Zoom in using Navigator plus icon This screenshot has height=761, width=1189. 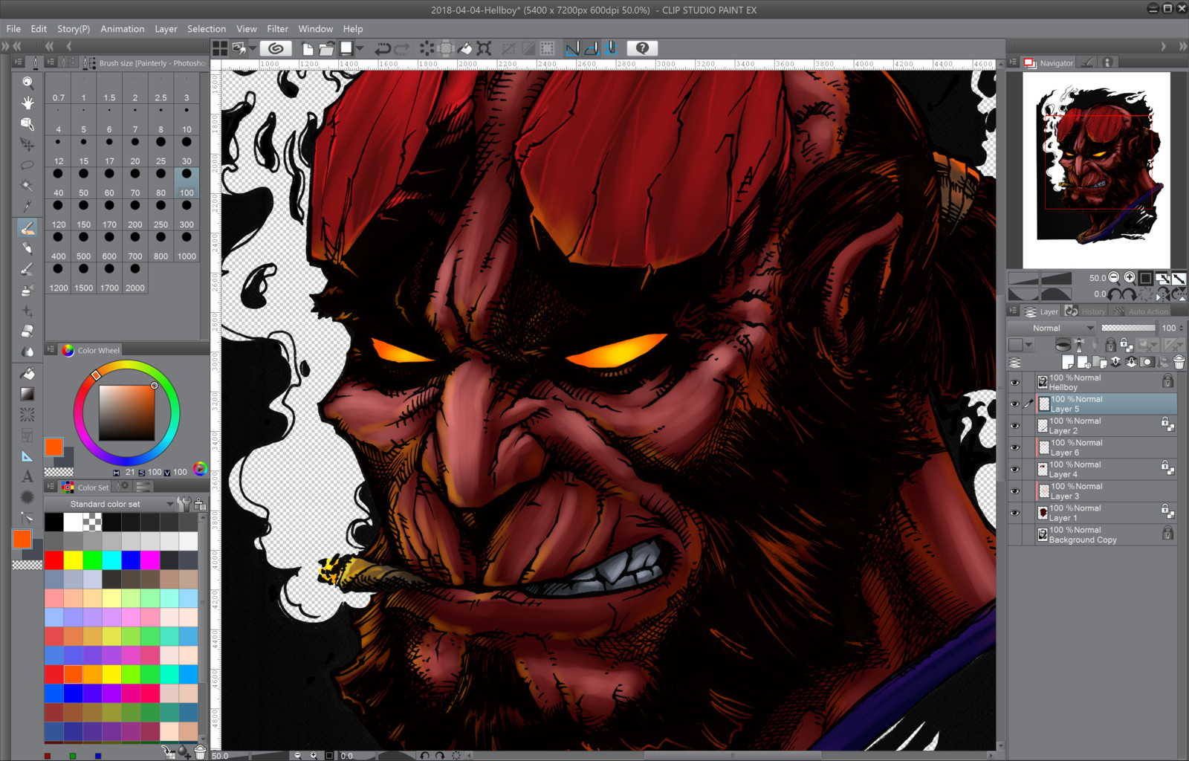[x=1130, y=277]
